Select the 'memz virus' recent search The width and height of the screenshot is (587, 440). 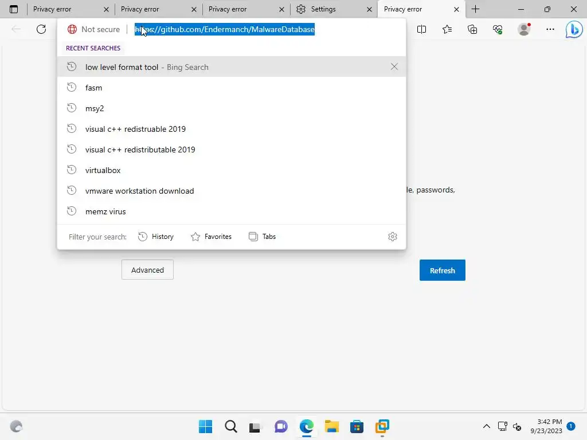pos(232,211)
